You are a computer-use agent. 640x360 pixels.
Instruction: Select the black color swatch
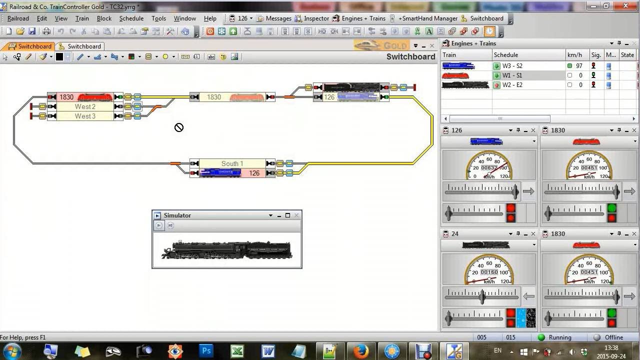pos(59,57)
